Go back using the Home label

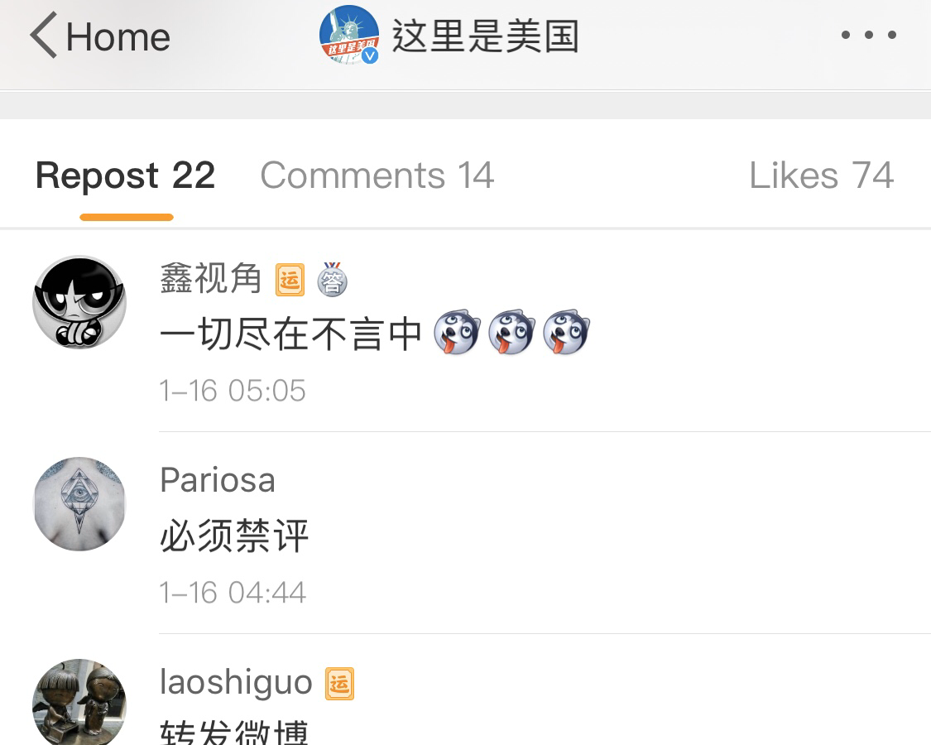[118, 36]
